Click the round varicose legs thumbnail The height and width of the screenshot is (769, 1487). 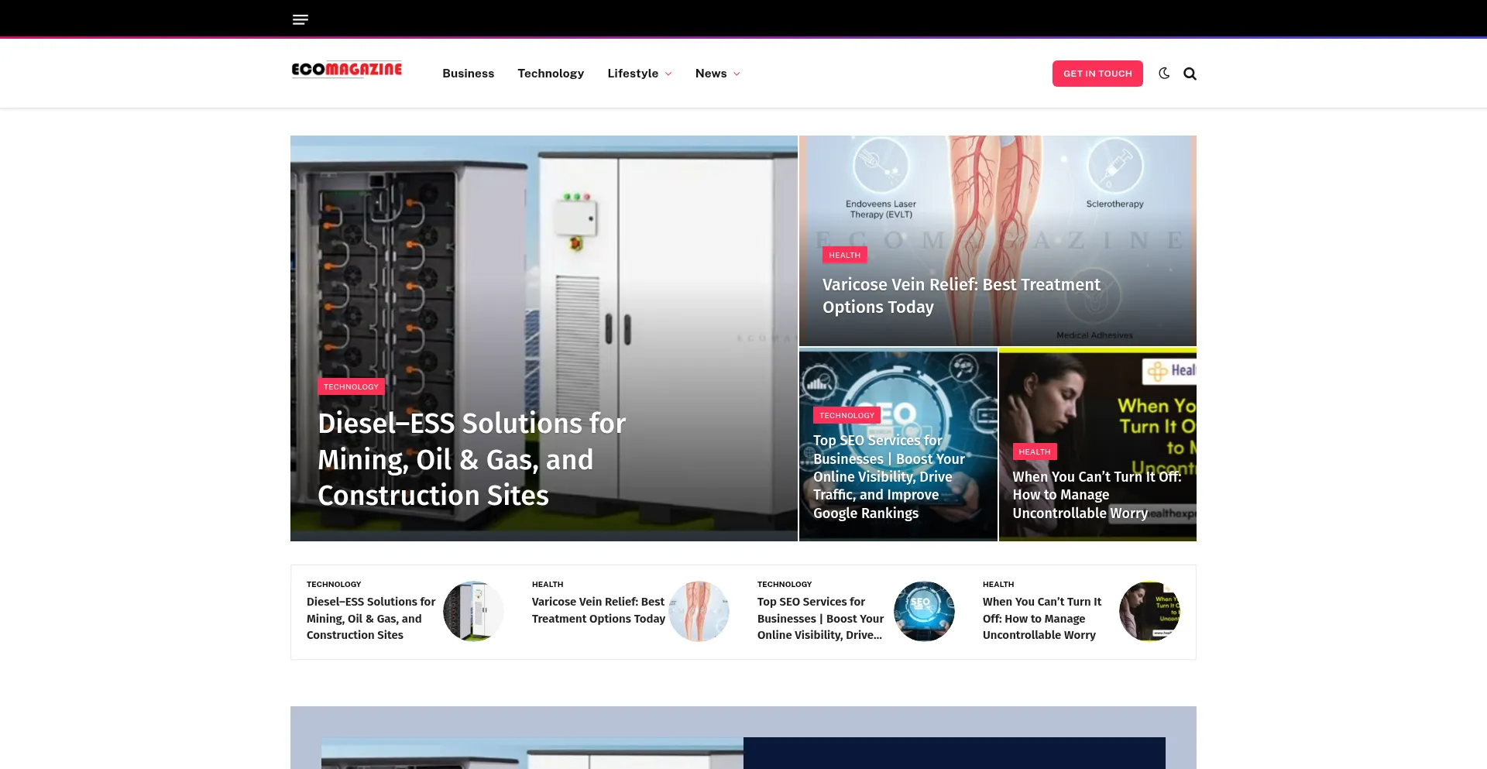pos(699,611)
